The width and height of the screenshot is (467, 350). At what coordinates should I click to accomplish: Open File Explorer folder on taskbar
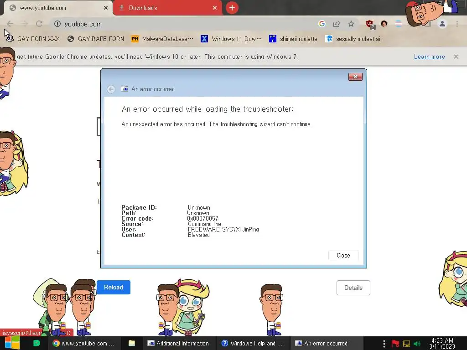(132, 343)
